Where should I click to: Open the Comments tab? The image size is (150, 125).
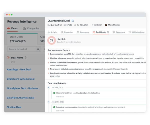click(x=83, y=32)
